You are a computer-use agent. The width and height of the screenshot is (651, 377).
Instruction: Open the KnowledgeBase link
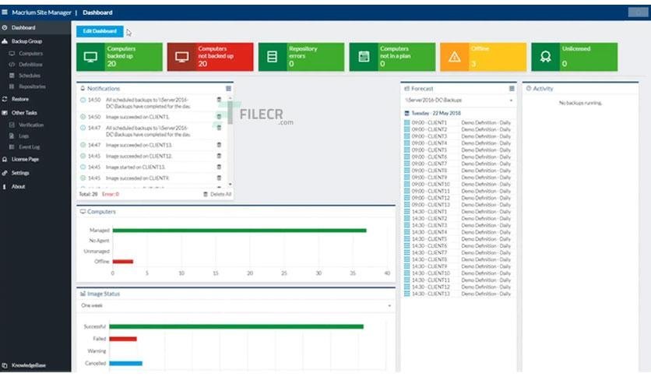29,365
